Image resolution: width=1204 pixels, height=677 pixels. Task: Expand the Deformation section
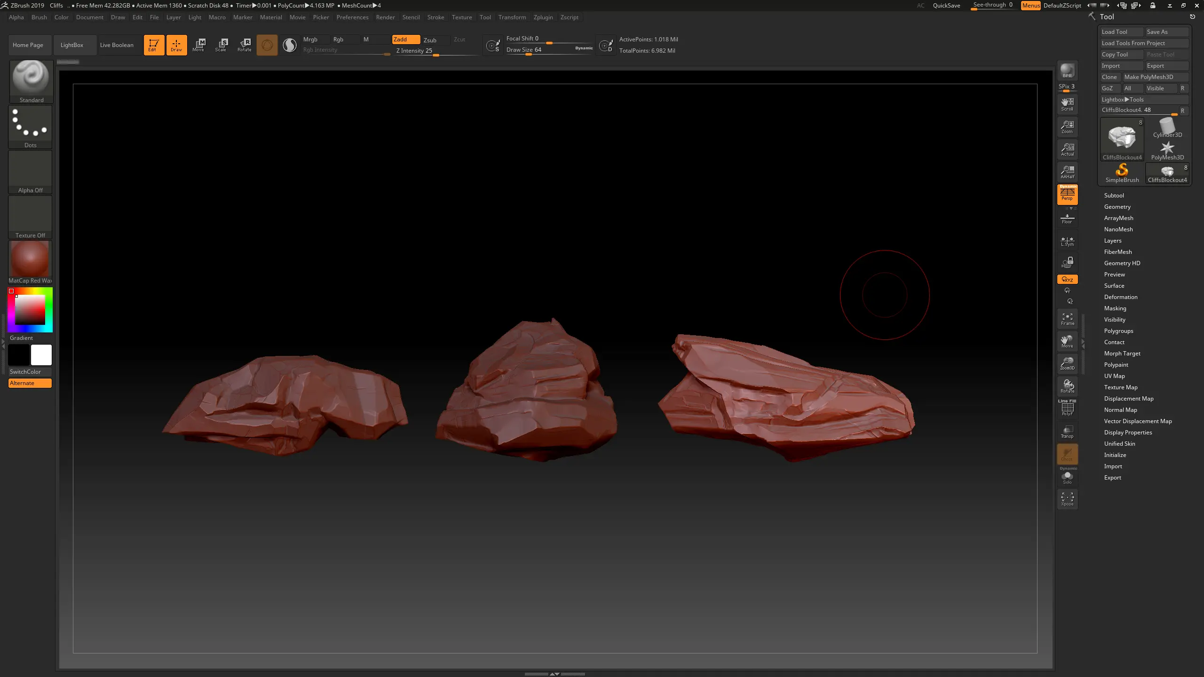1120,297
